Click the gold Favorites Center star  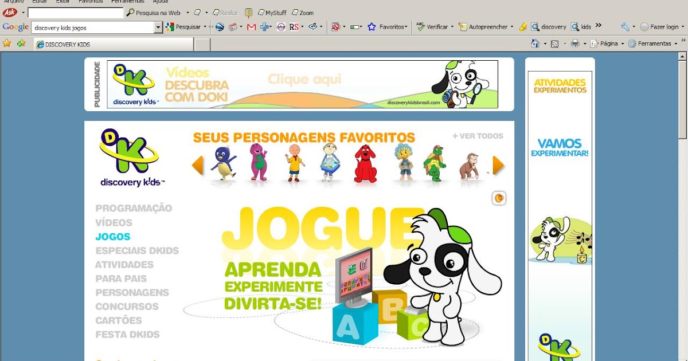coord(7,43)
